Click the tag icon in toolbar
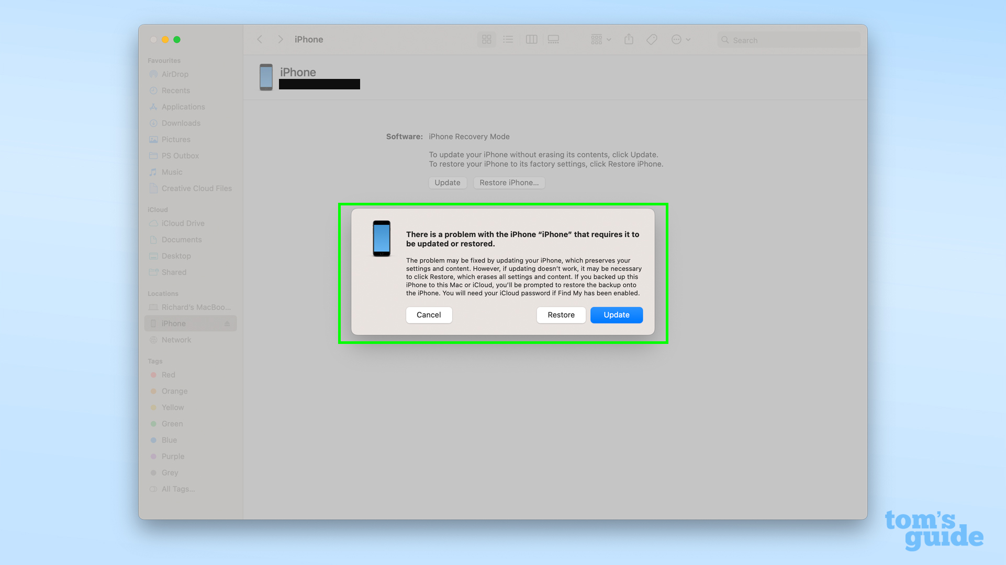Image resolution: width=1006 pixels, height=565 pixels. (x=651, y=39)
